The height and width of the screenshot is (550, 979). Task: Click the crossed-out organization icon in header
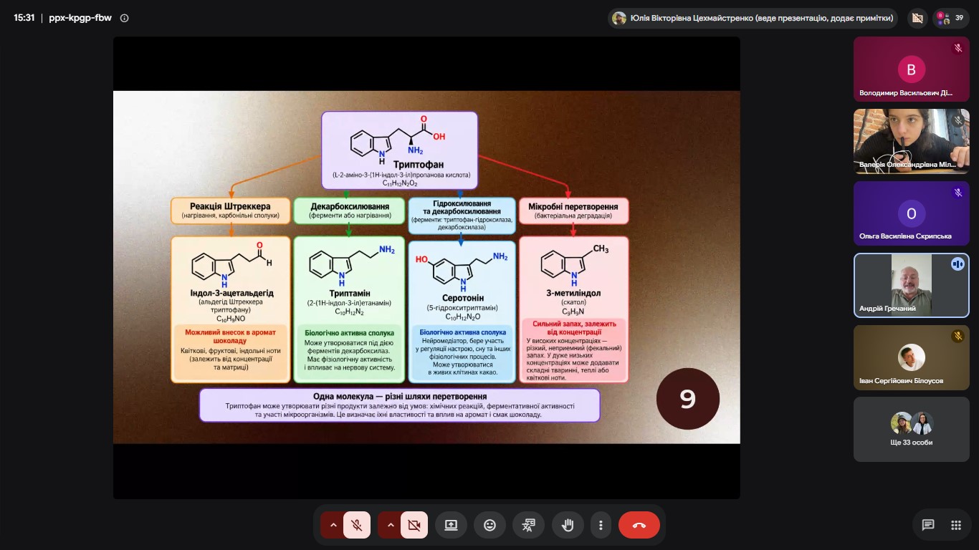tap(917, 18)
